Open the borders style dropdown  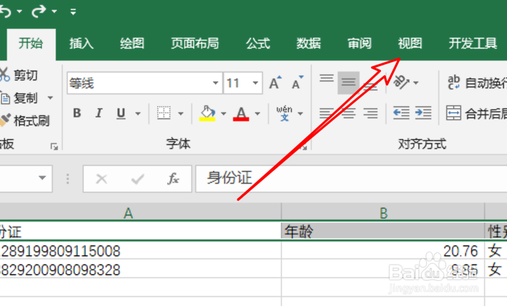(181, 113)
